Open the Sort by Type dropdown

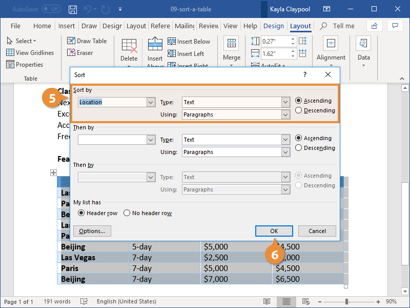click(285, 102)
